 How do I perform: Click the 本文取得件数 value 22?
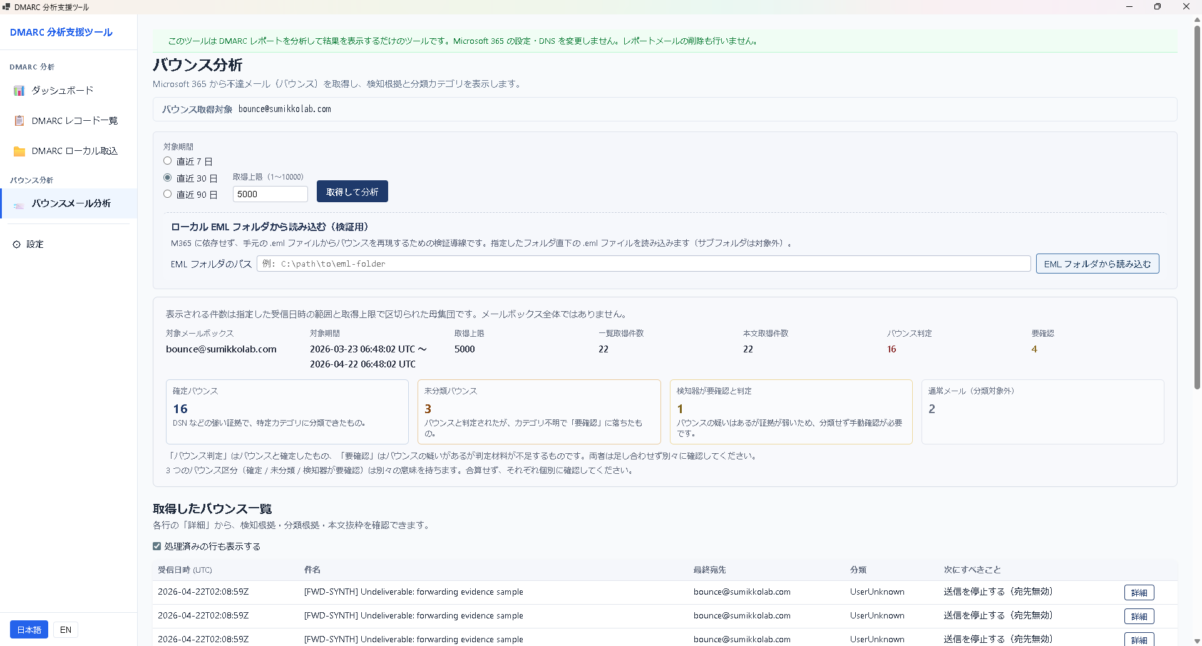tap(748, 349)
